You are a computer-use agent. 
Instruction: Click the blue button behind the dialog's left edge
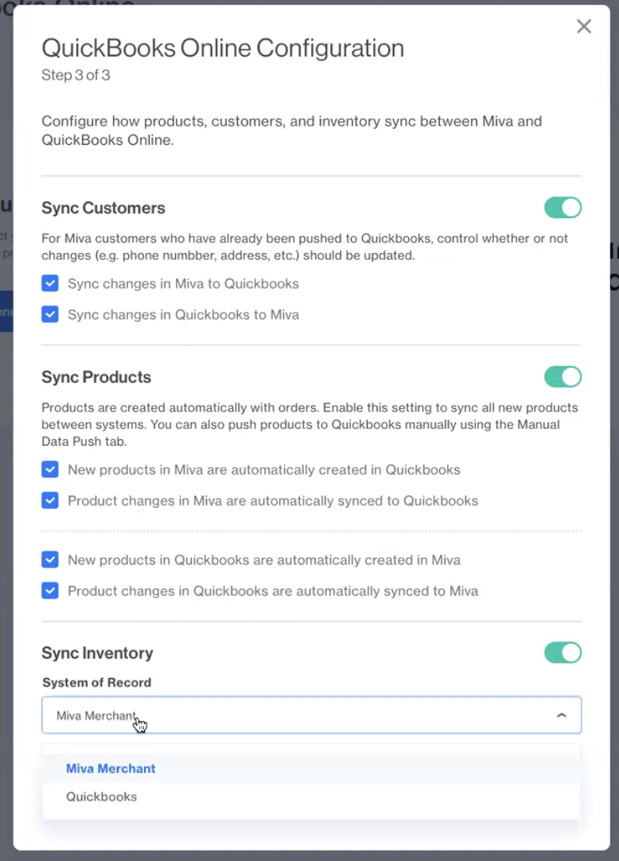(x=6, y=311)
